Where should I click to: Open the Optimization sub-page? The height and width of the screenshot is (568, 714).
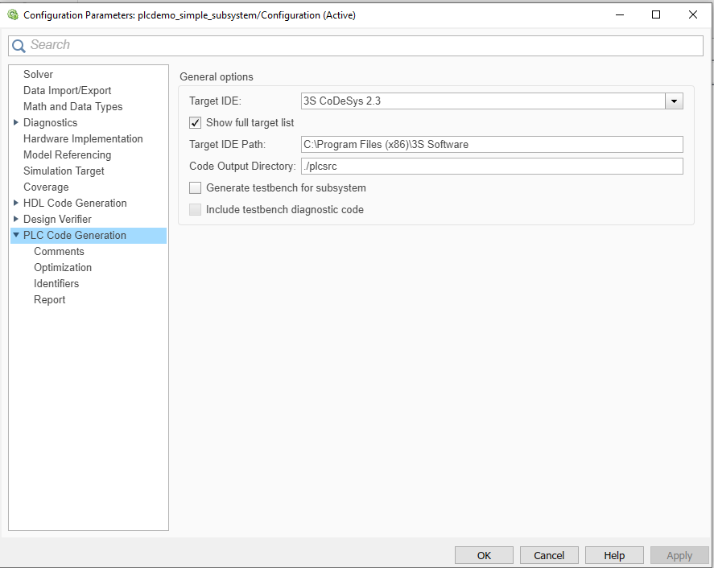63,268
